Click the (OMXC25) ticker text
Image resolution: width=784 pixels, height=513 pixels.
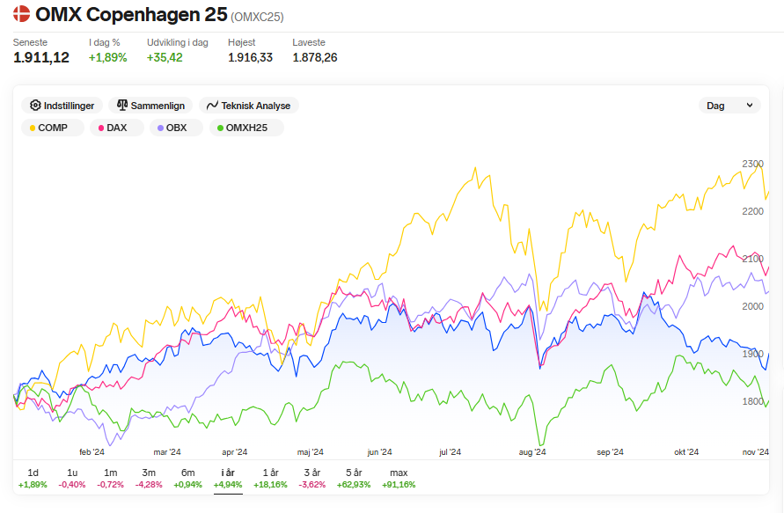click(257, 17)
